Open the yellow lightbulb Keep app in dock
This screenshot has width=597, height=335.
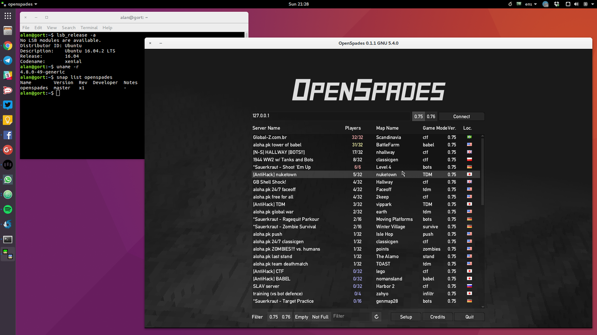tap(7, 120)
